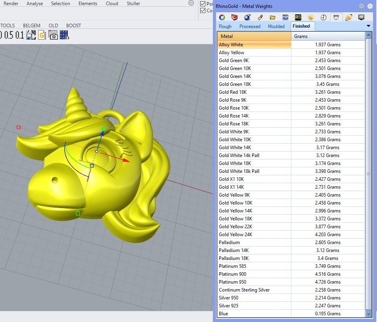
Task: Switch to the Processed tab
Action: (250, 27)
